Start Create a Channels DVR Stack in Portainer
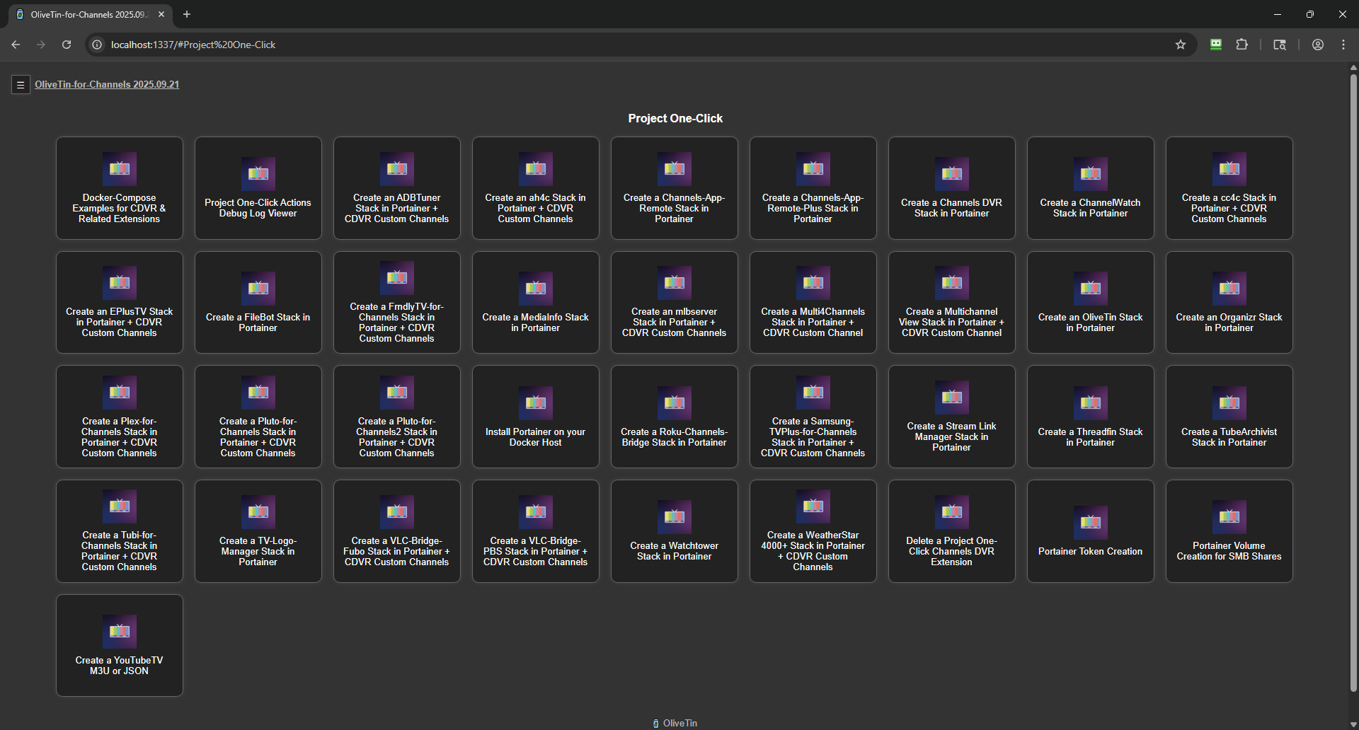This screenshot has height=730, width=1359. tap(951, 188)
